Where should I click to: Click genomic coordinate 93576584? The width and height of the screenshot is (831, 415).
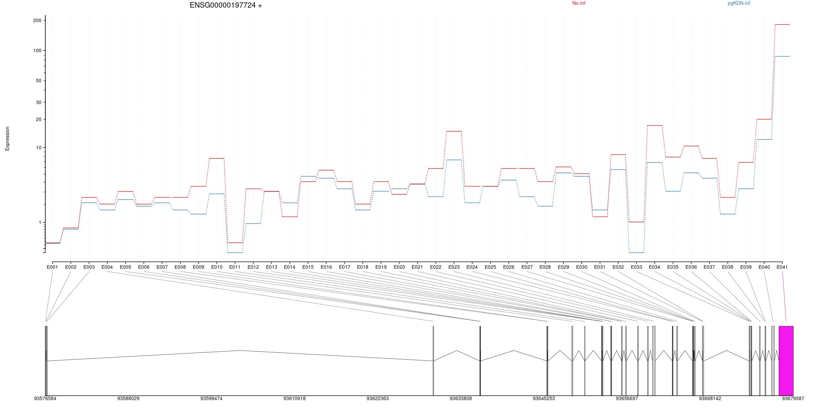[45, 398]
